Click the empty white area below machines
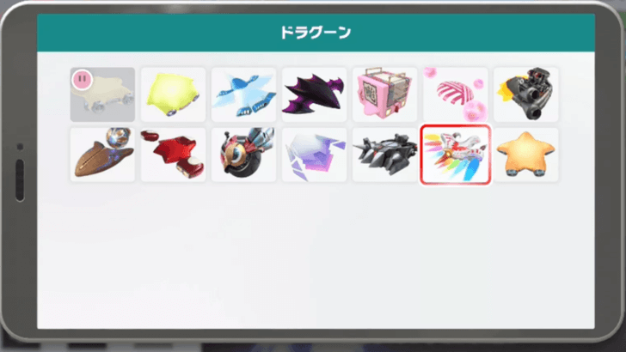This screenshot has height=352, width=626. click(x=316, y=255)
